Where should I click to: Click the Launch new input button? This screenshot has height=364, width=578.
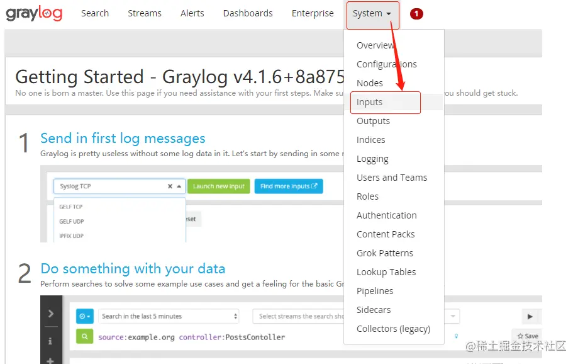coord(219,186)
